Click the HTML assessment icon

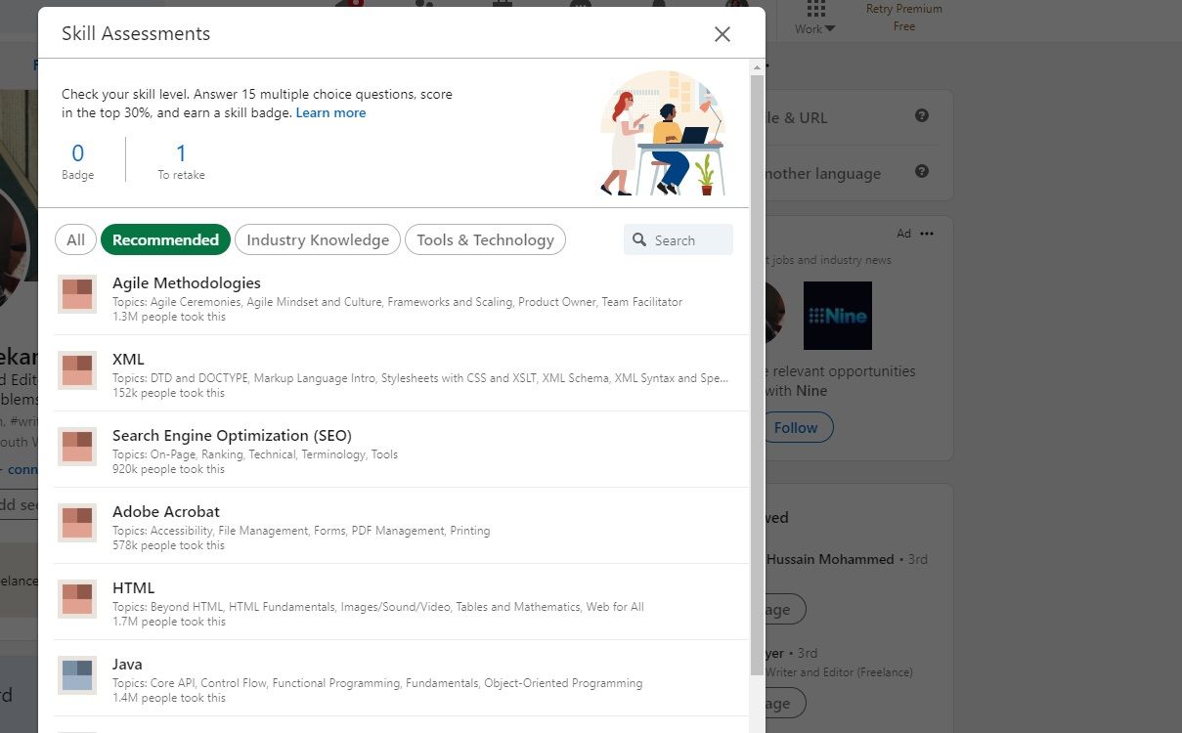(77, 599)
